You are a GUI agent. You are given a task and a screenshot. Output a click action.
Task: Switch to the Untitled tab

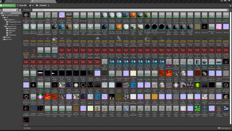coord(9,1)
